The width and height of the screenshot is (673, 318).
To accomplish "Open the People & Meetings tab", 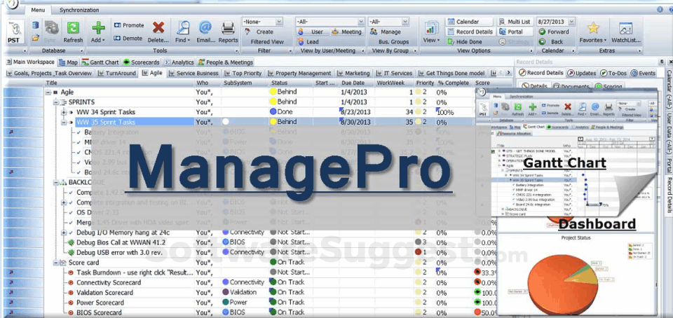I will point(225,62).
